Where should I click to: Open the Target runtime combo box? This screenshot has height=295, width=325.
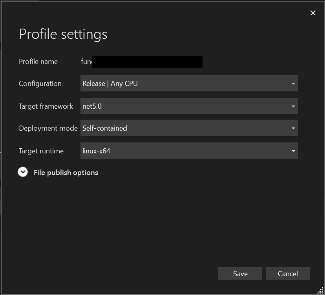point(188,151)
